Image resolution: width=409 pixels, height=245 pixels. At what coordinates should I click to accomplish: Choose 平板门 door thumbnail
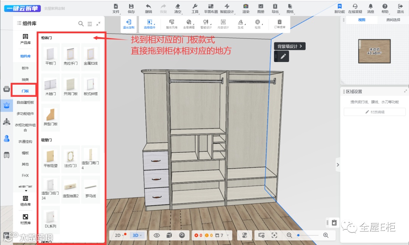pyautogui.click(x=51, y=56)
